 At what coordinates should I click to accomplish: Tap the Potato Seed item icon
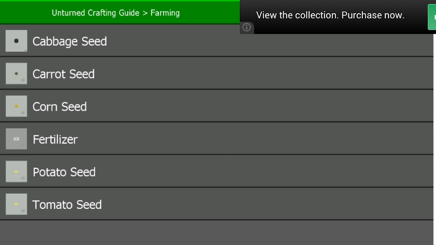pos(16,171)
